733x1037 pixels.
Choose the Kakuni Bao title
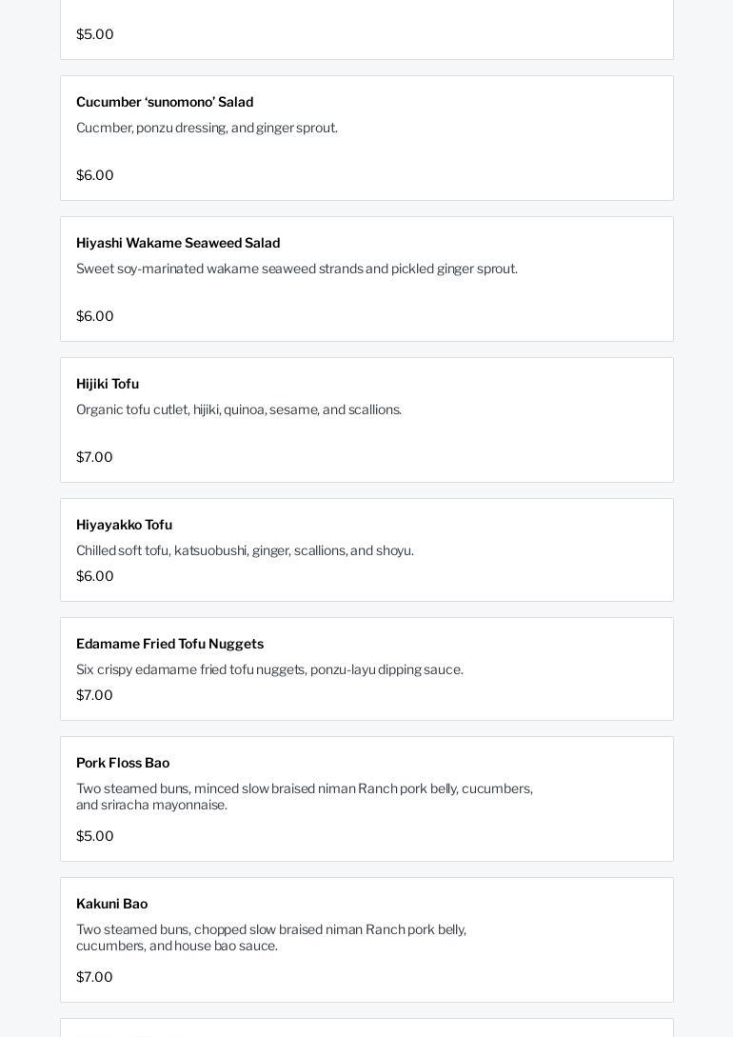click(111, 904)
